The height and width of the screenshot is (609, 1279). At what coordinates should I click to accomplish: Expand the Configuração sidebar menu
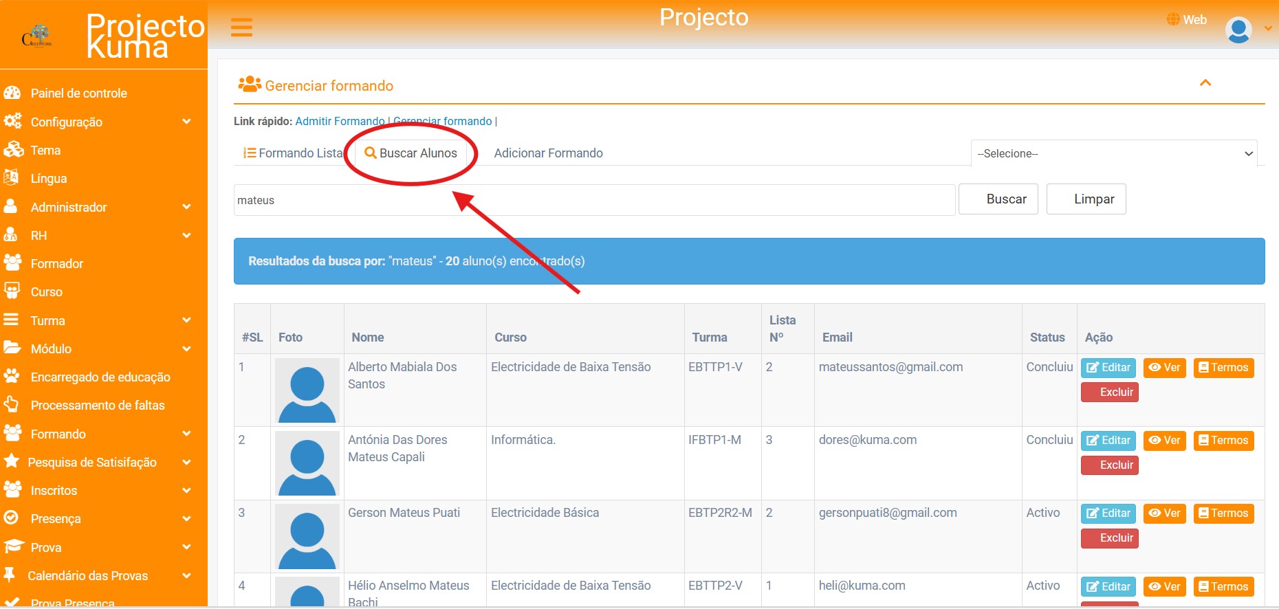186,122
